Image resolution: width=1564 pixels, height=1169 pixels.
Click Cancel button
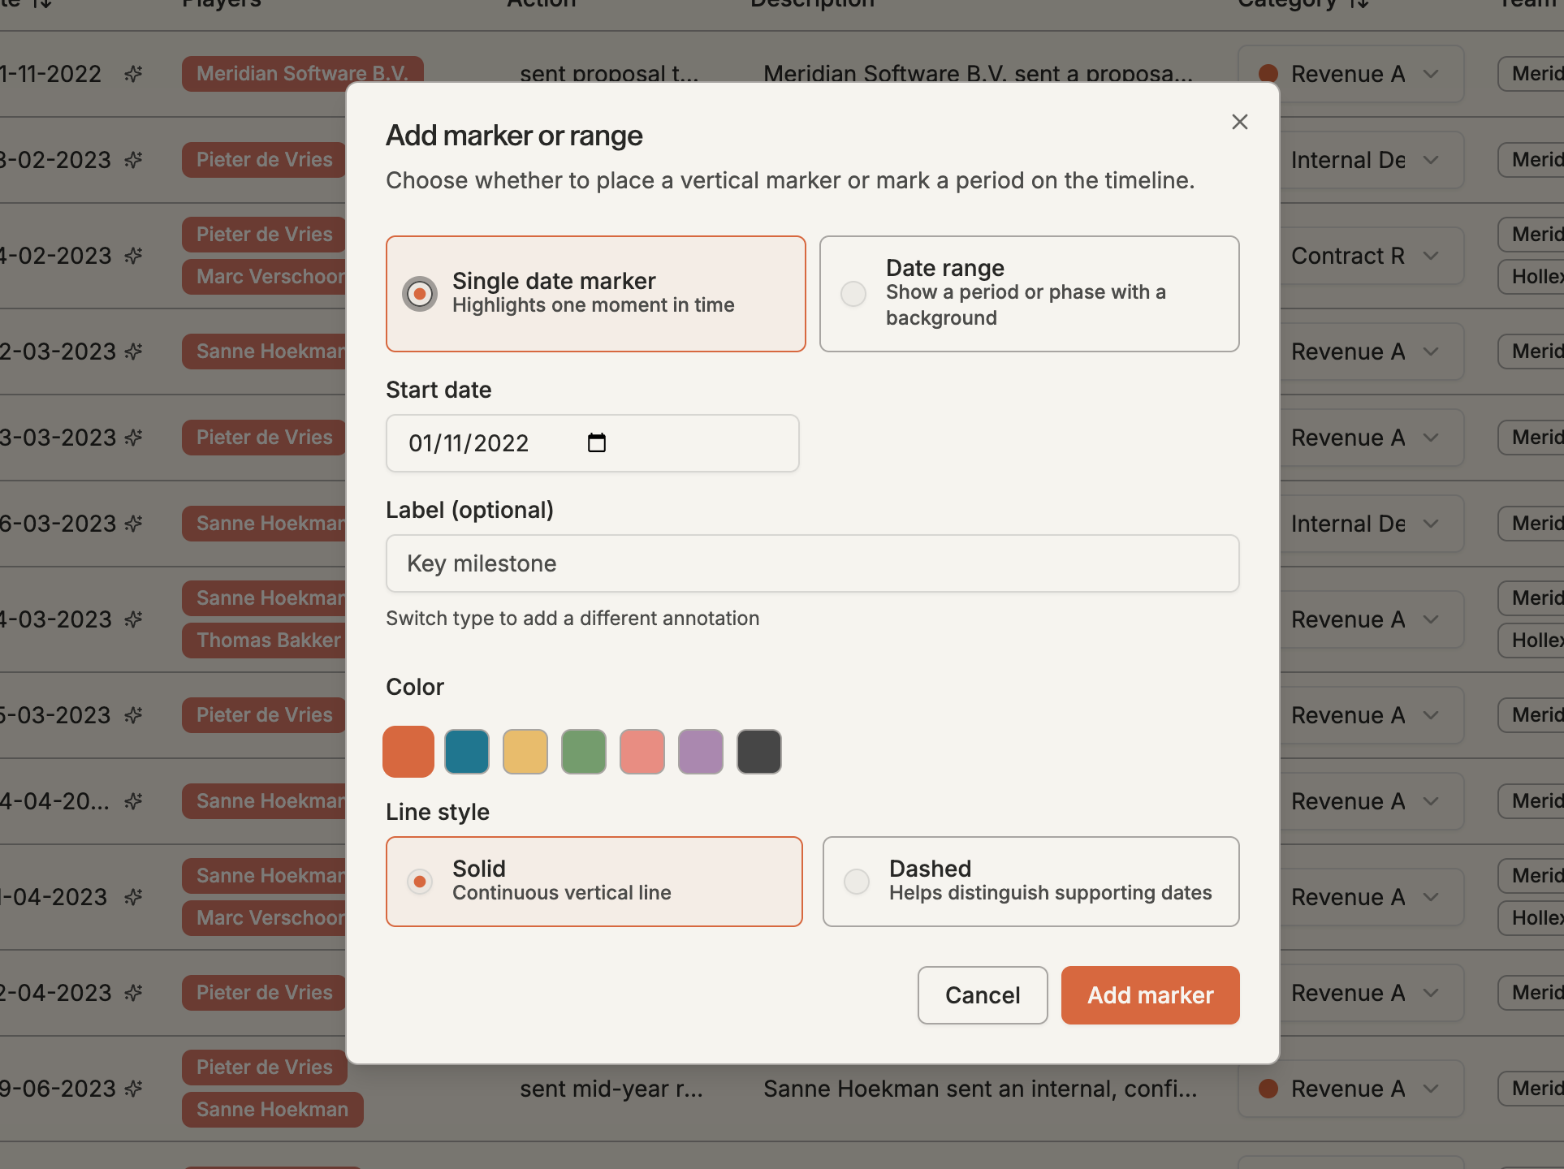(x=983, y=995)
